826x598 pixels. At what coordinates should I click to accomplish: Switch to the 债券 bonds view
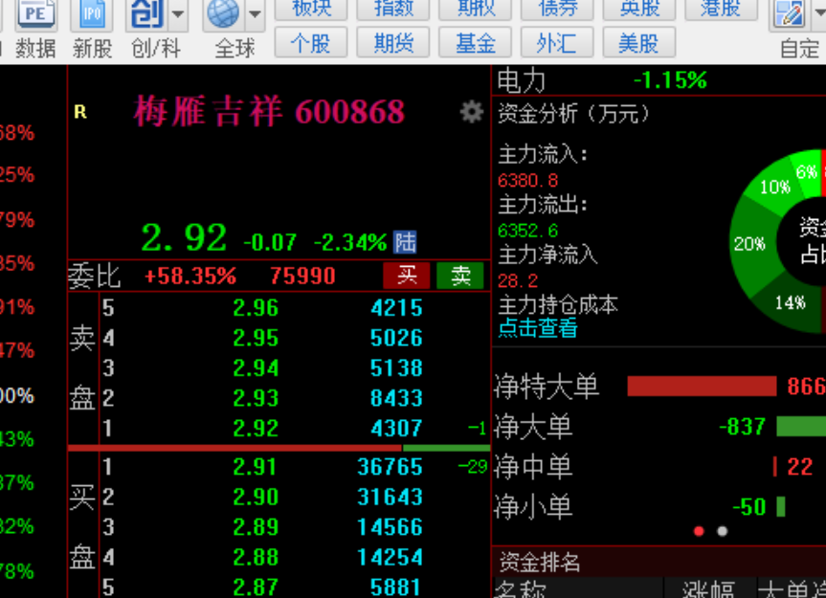pos(558,10)
